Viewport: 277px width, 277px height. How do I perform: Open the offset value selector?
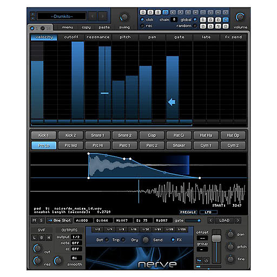pos(202,238)
